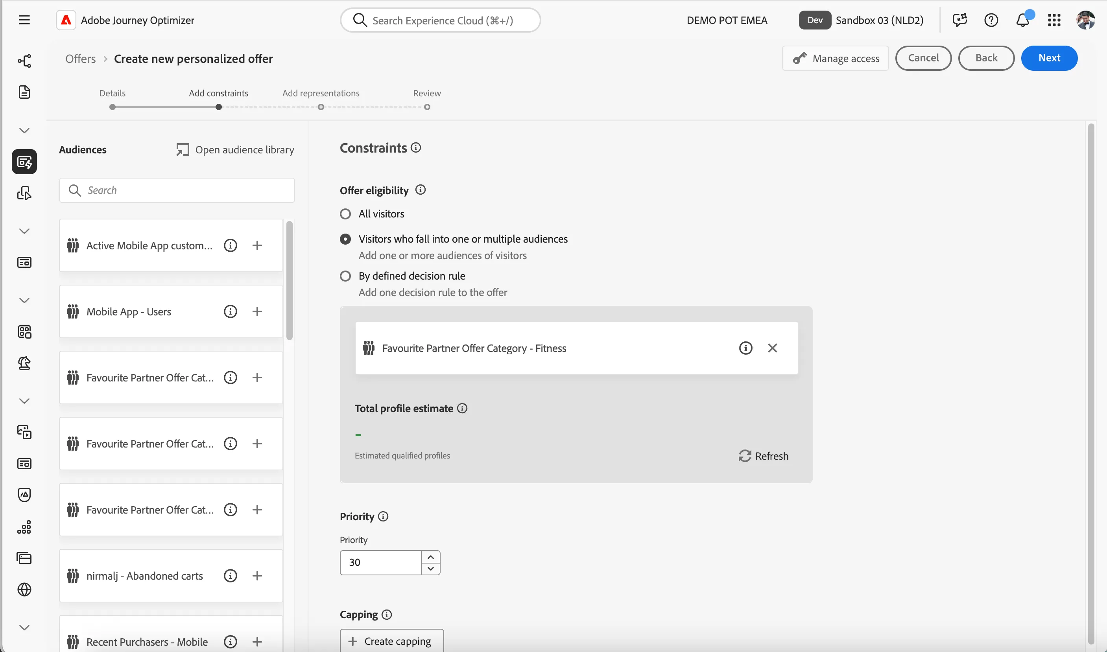This screenshot has height=652, width=1107.
Task: Open Manage access
Action: click(x=836, y=58)
